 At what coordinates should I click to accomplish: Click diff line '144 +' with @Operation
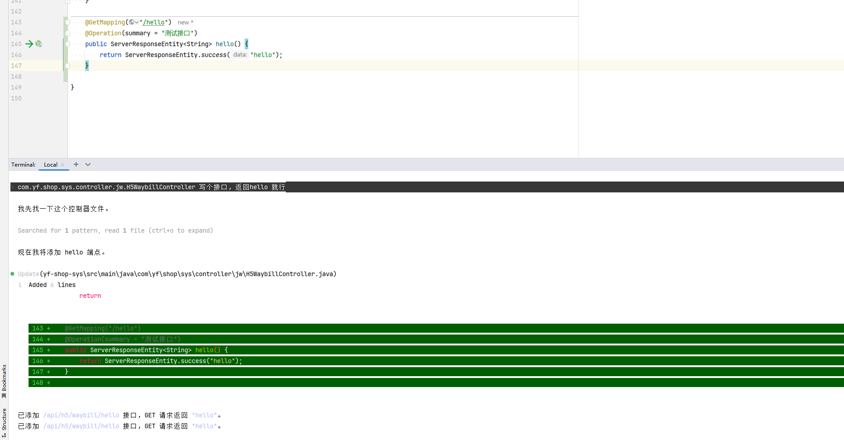pos(436,339)
